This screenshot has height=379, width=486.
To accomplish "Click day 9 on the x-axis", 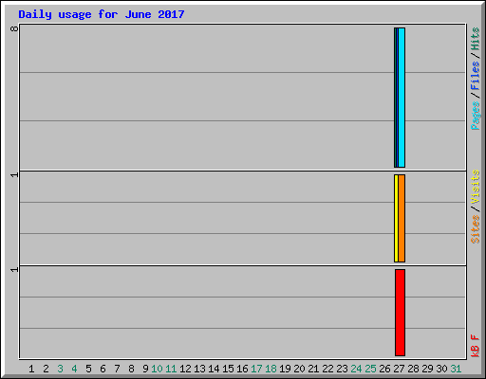I will click(x=145, y=369).
